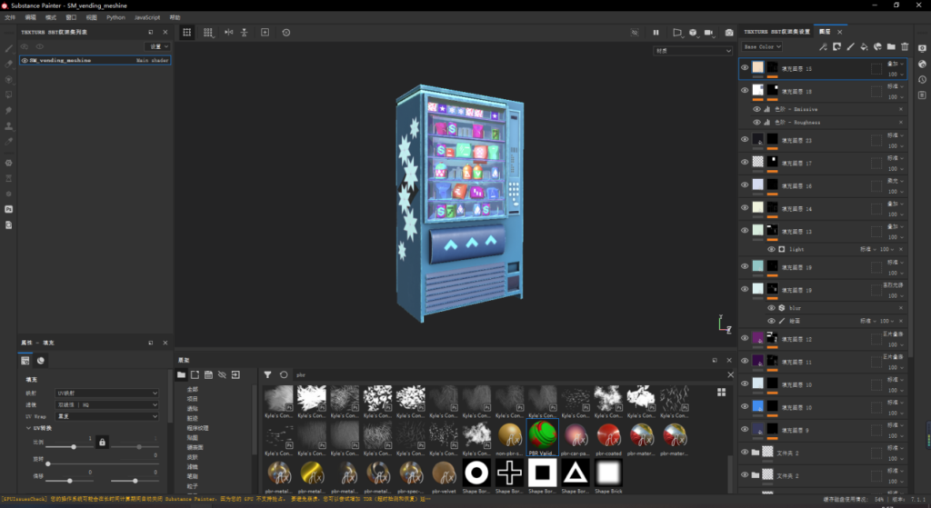Open the dotted grid options icon
Image resolution: width=931 pixels, height=508 pixels.
pos(208,33)
